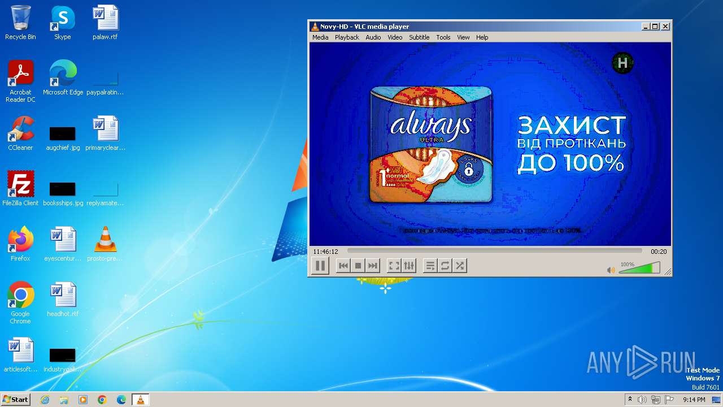Screen dimensions: 723x407
Task: Seek within the VLC progress bar
Action: pyautogui.click(x=494, y=251)
